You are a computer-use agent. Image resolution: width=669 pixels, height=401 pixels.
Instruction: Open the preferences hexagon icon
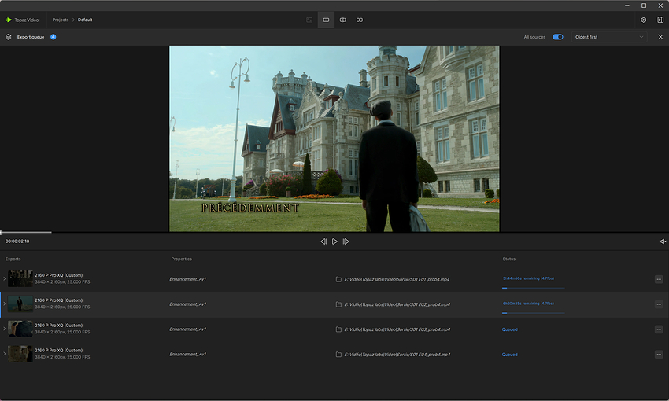(x=643, y=20)
